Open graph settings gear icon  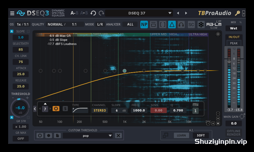218,34
